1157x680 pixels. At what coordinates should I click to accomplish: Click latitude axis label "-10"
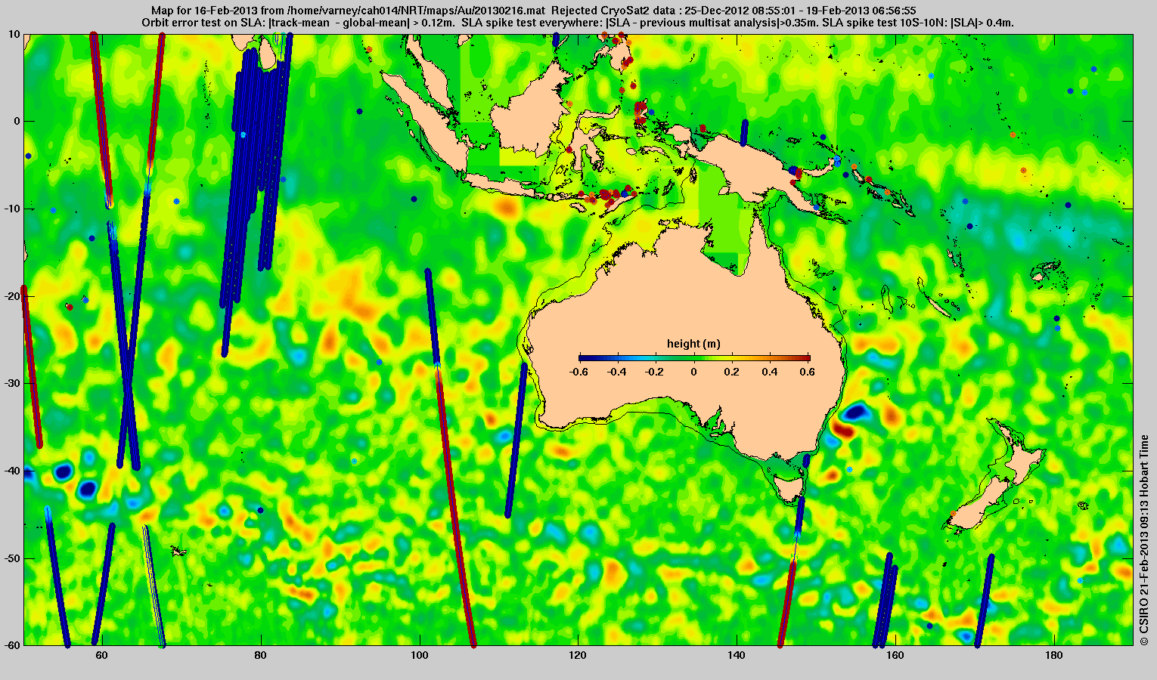point(13,209)
